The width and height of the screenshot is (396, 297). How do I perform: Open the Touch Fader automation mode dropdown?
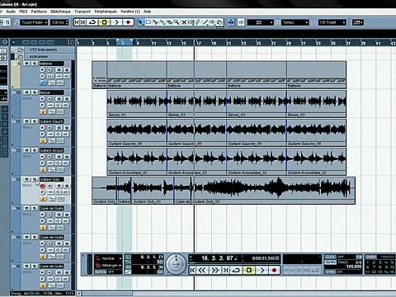(x=34, y=22)
